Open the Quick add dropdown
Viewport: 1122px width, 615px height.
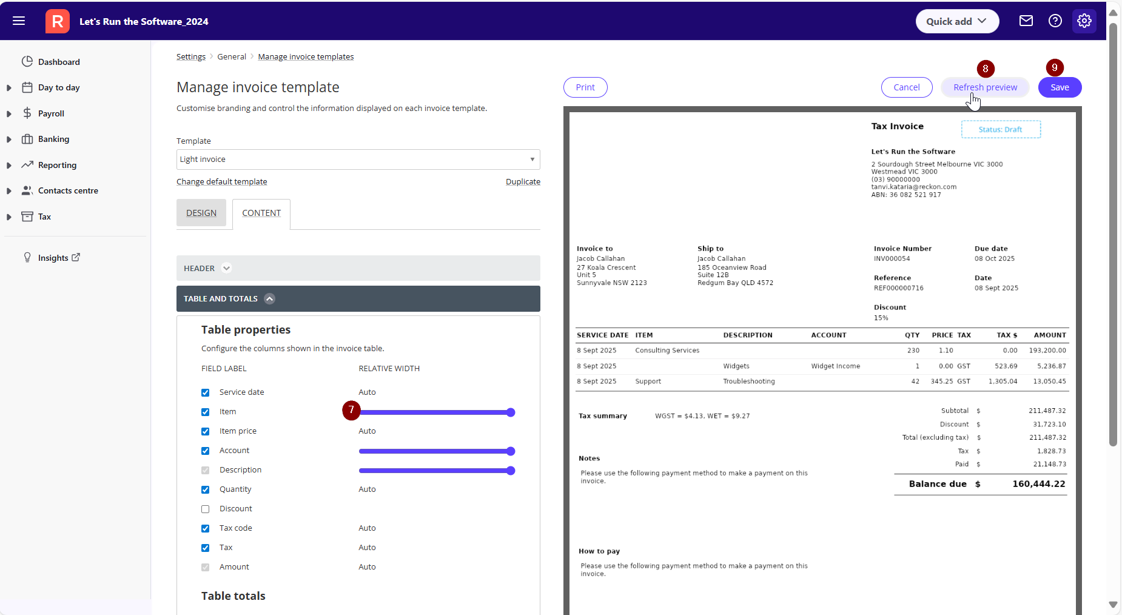[957, 21]
